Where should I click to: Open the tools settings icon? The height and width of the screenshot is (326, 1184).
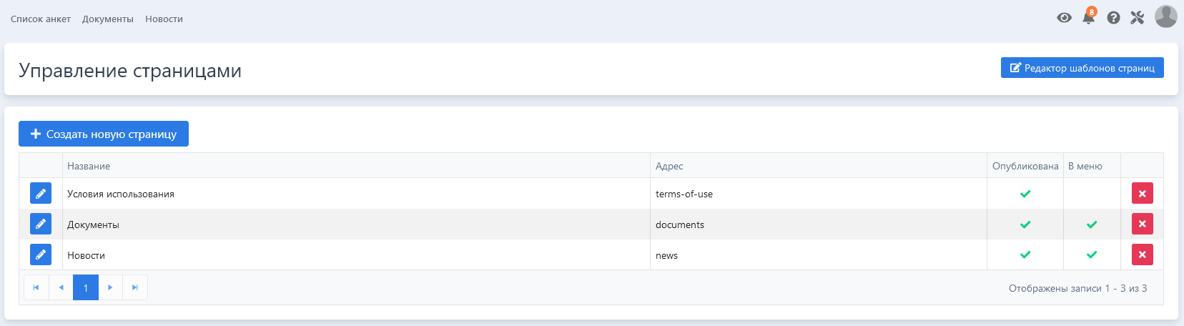pyautogui.click(x=1137, y=18)
